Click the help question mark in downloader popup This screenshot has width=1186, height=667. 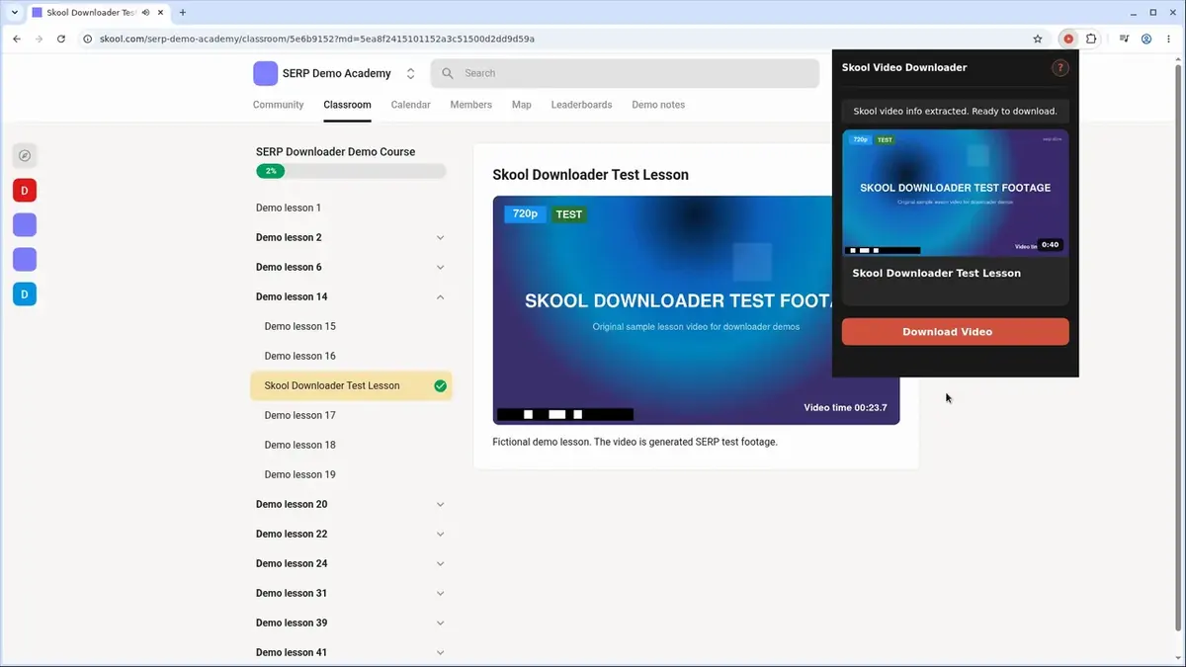1060,67
